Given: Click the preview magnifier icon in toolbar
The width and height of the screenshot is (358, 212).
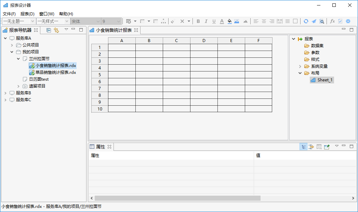Looking at the screenshot, I should click(322, 21).
